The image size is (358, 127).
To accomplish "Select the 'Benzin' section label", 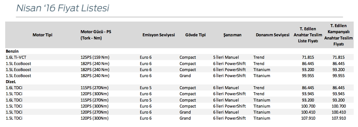I will point(12,51).
